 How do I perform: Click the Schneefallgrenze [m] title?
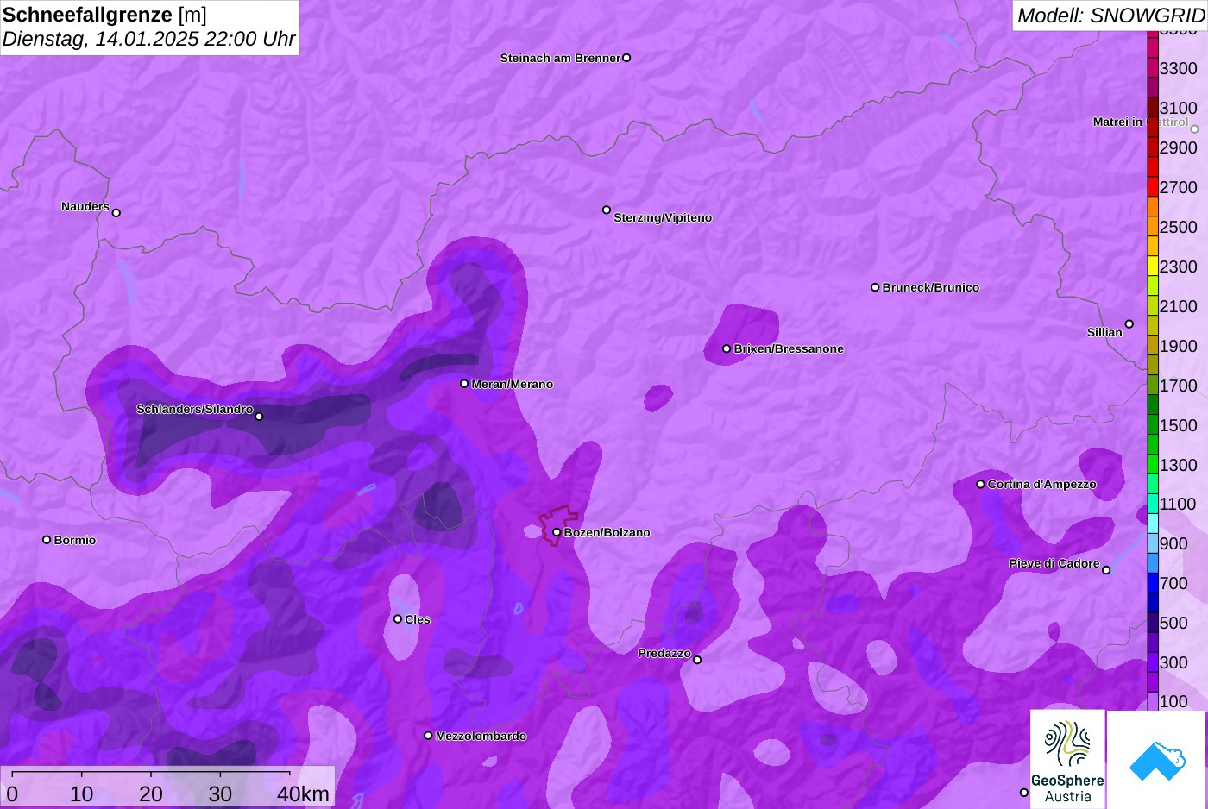(104, 15)
